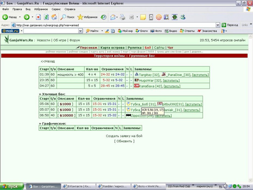
Task: Click the yellow note toolbar icon
Action: (143, 17)
